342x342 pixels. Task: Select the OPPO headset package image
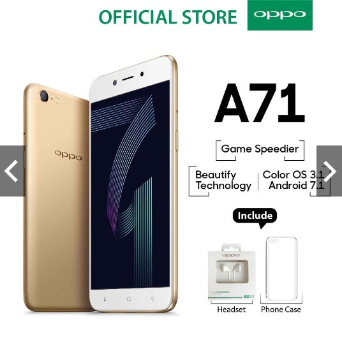[232, 272]
